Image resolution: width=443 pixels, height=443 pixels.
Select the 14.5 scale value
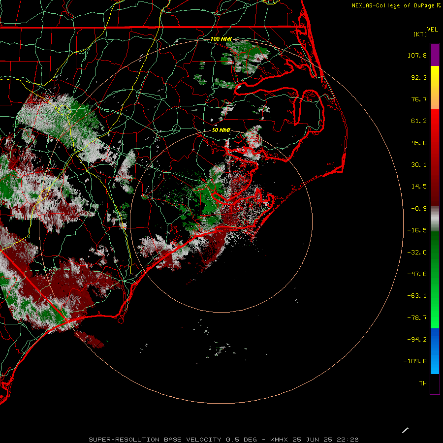tap(419, 187)
